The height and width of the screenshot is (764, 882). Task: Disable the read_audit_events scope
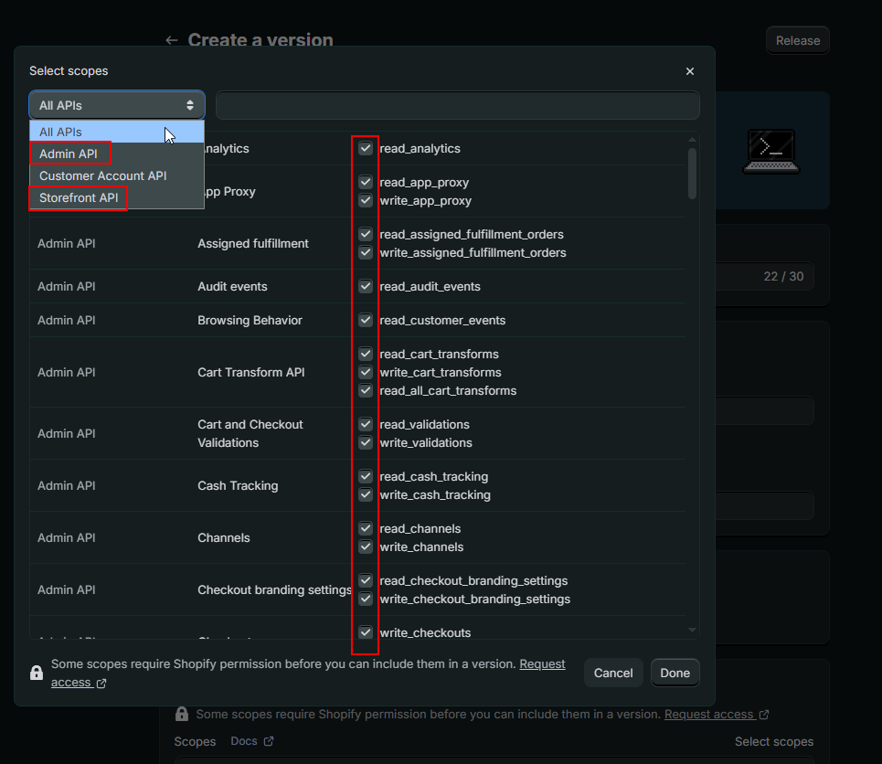click(366, 286)
